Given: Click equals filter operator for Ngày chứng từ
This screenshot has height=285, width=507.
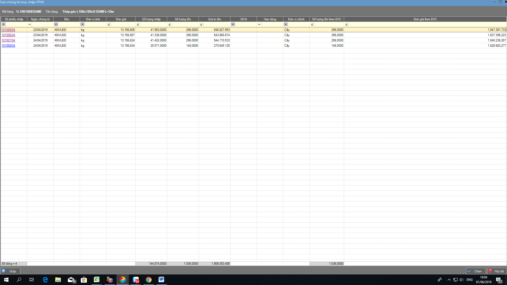Looking at the screenshot, I should point(30,24).
